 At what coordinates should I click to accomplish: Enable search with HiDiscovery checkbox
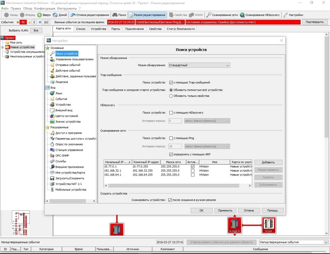pyautogui.click(x=171, y=113)
